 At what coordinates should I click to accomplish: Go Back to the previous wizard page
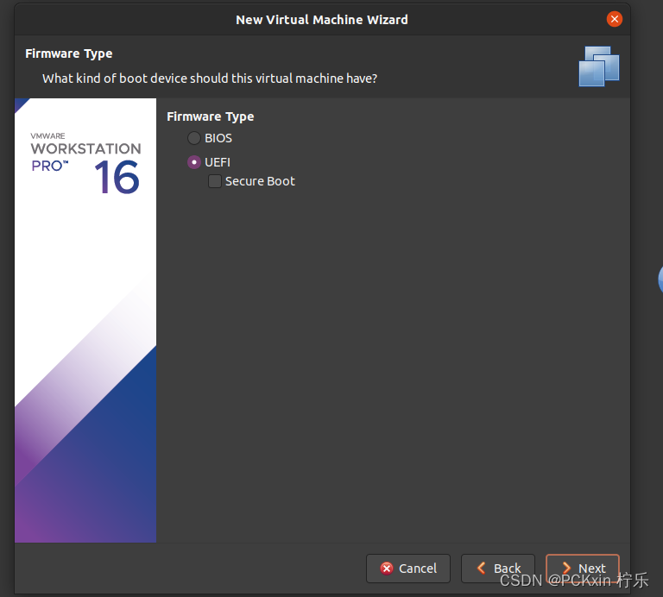[x=497, y=569]
